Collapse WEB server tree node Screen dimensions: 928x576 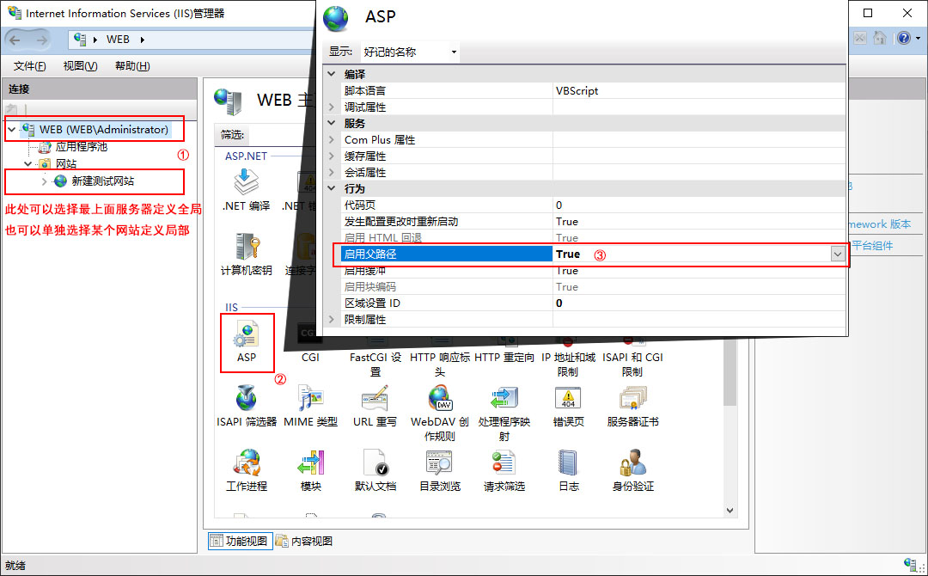click(12, 129)
